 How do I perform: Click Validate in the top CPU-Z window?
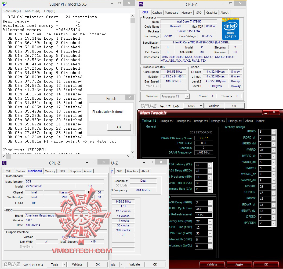pos(214,106)
